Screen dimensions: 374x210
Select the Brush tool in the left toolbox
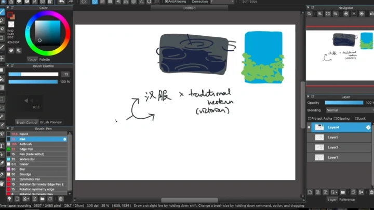click(2, 11)
